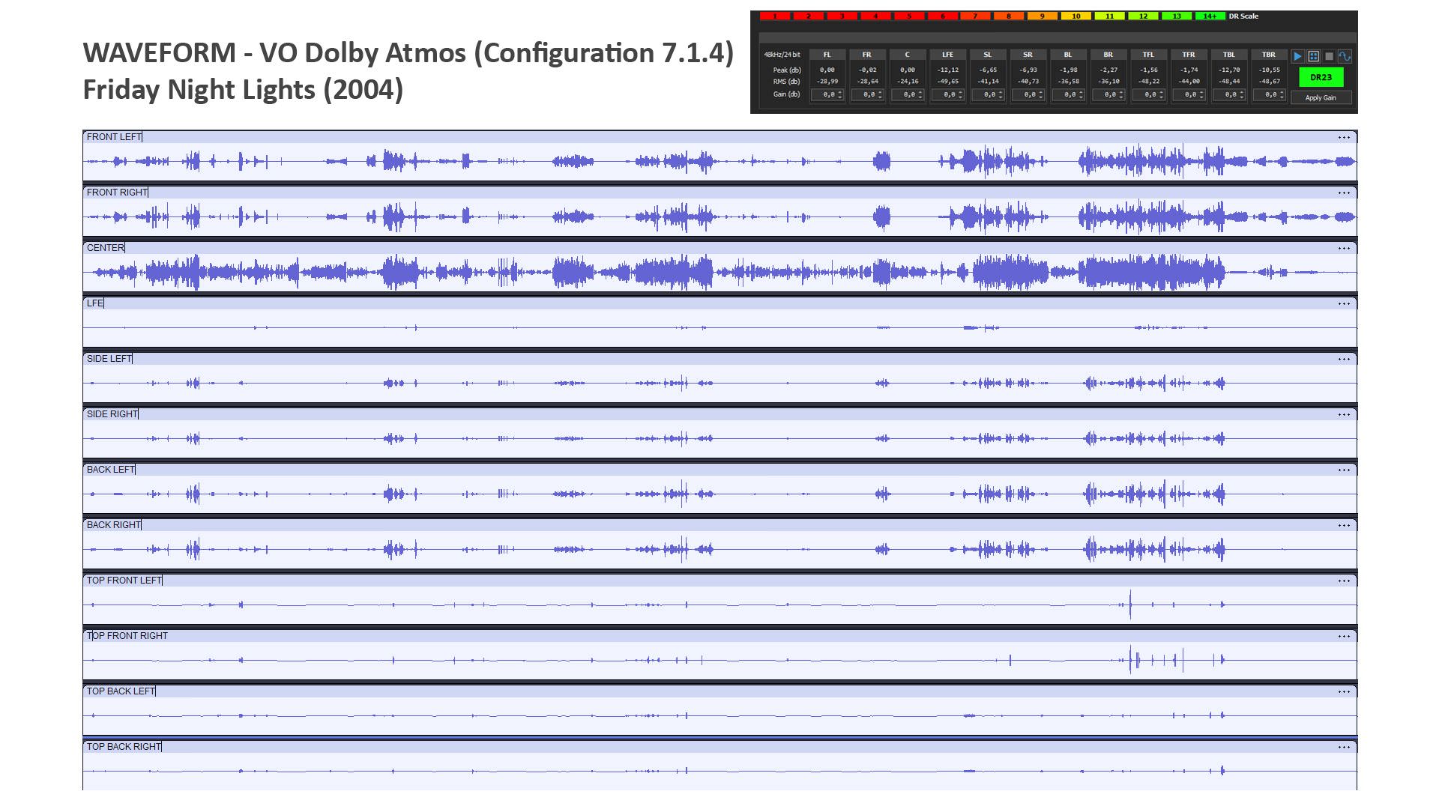This screenshot has height=809, width=1439.
Task: Select the BL channel header button
Action: (1068, 55)
